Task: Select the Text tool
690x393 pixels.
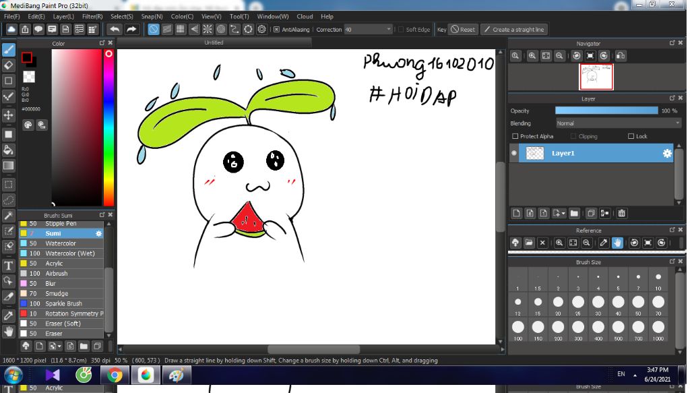Action: point(8,265)
